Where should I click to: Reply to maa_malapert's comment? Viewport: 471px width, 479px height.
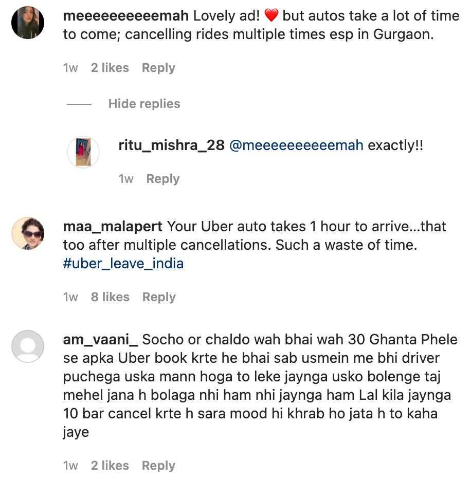click(159, 297)
